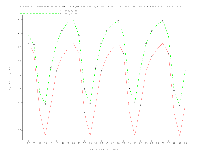Click the x-axis tick label 33

(x=90, y=143)
